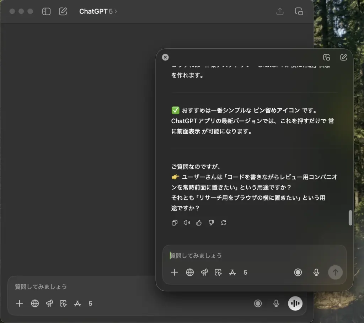This screenshot has width=364, height=323.
Task: Start a new chat in companion window
Action: click(x=344, y=57)
